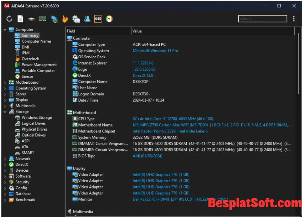Screen dimensions: 302x217
Task: Open the Microsoft Windows 11 Pro link
Action: tap(155, 51)
